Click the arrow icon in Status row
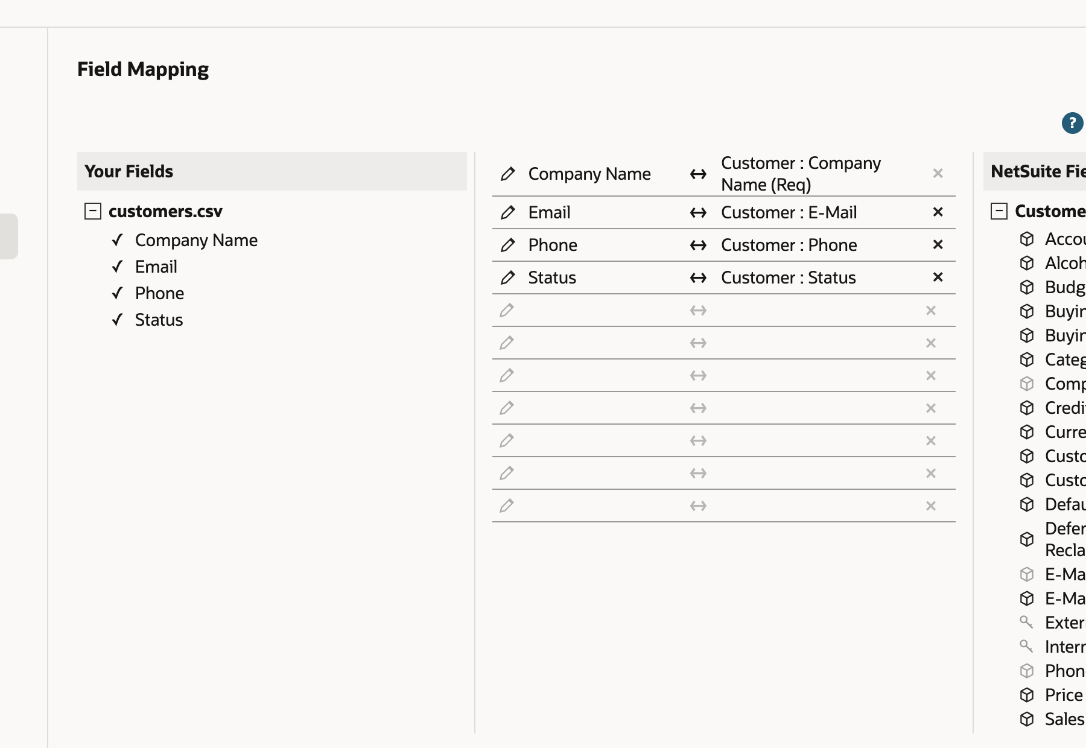Image resolution: width=1086 pixels, height=748 pixels. pyautogui.click(x=698, y=277)
